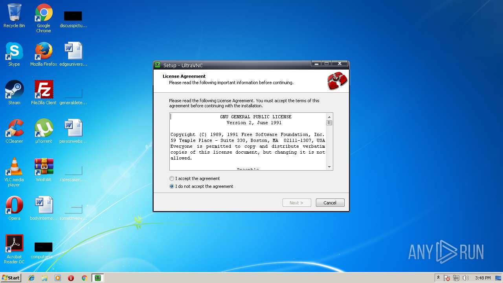
Task: Click the UltraVNC setup taskbar button
Action: coord(98,278)
